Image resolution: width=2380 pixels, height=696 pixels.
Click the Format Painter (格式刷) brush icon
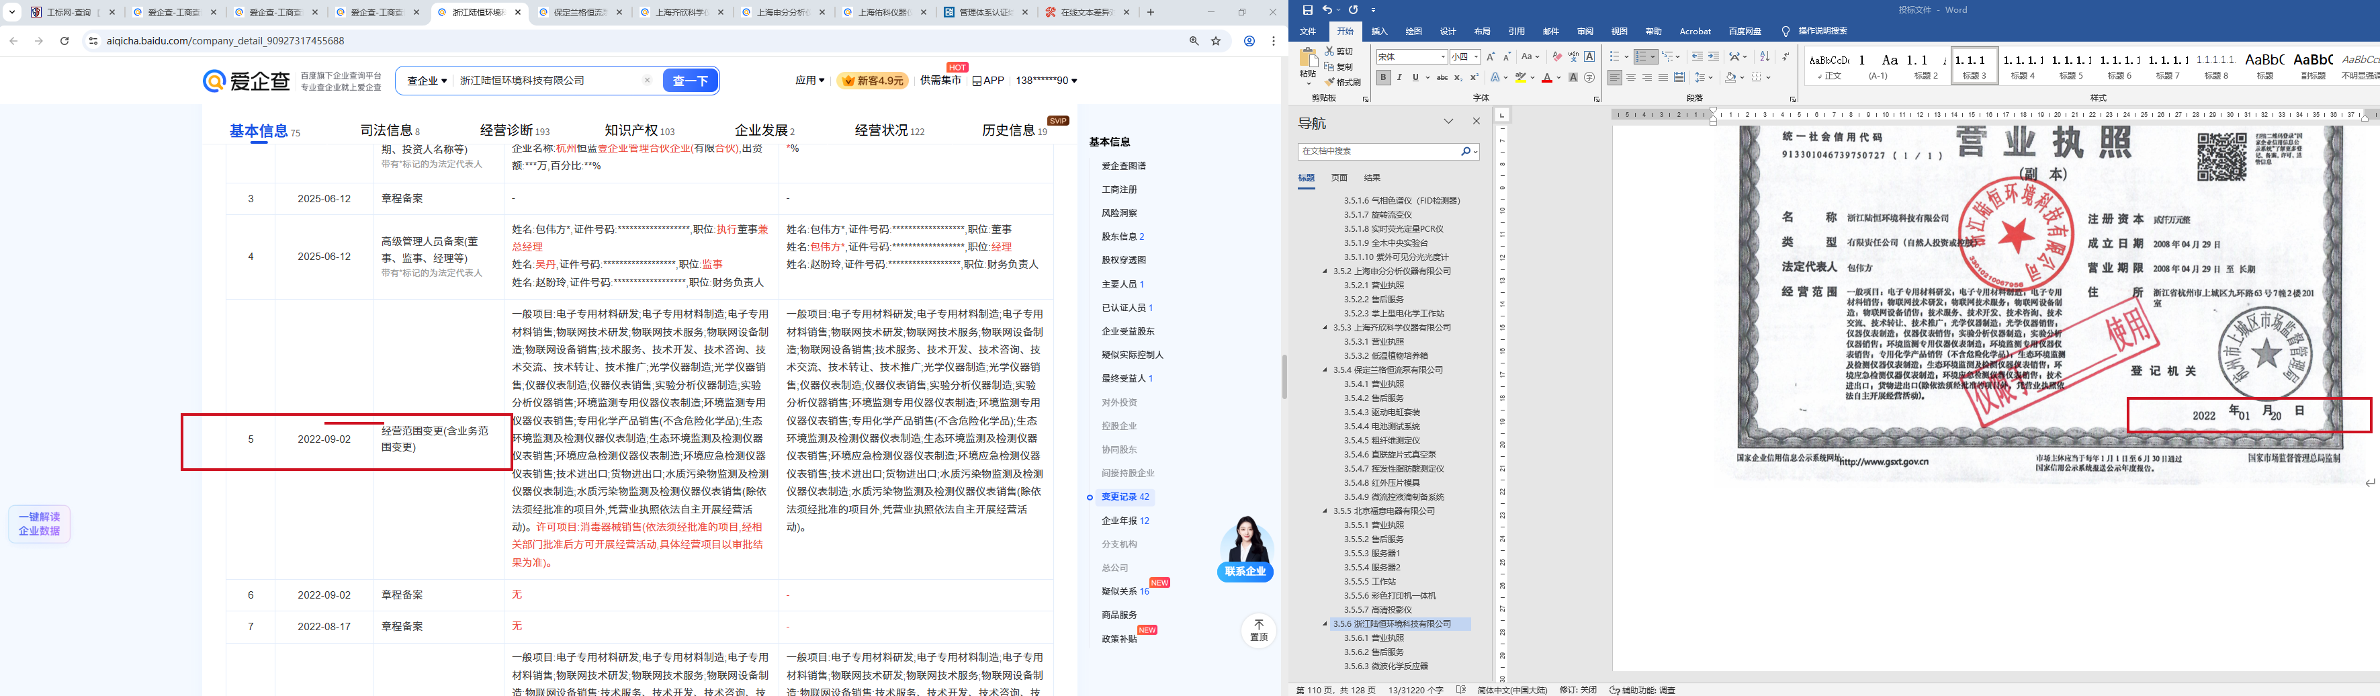pyautogui.click(x=1329, y=82)
